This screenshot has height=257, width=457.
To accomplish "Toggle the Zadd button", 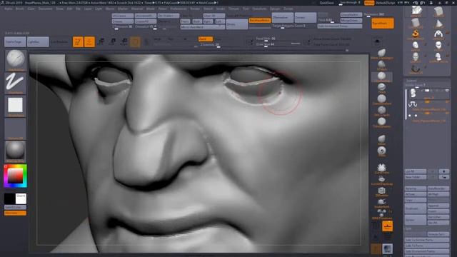I will [206, 39].
